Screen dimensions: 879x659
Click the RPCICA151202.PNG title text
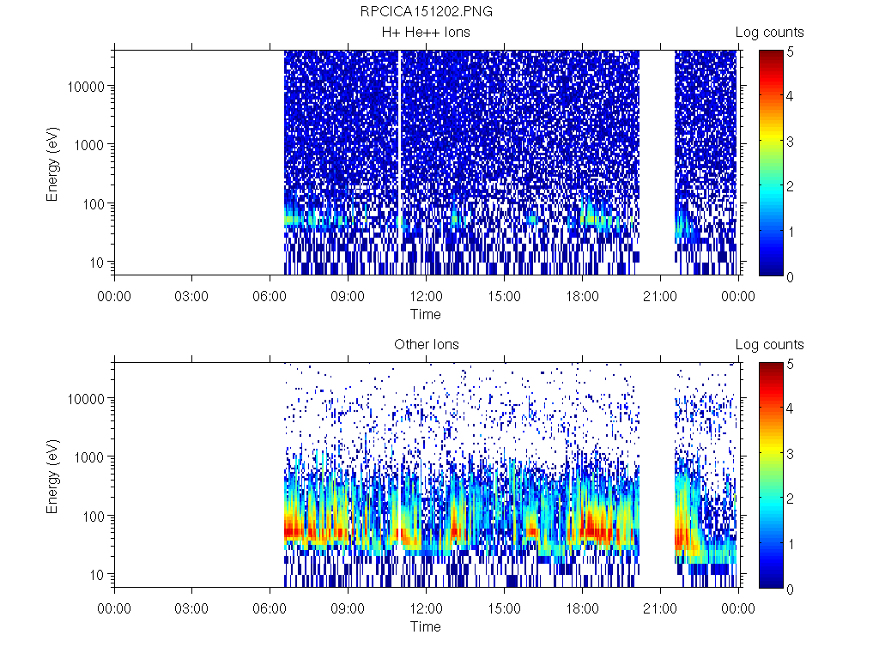[426, 12]
